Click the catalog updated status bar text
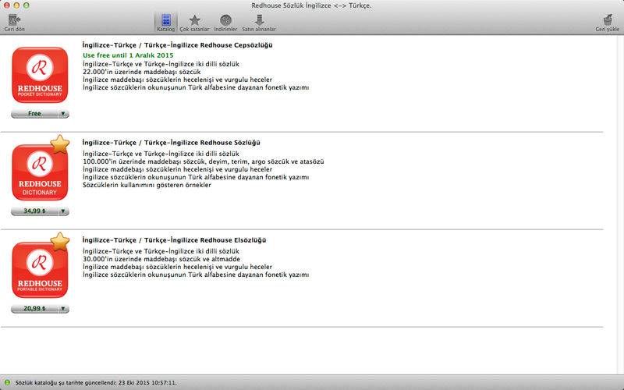 pyautogui.click(x=96, y=383)
